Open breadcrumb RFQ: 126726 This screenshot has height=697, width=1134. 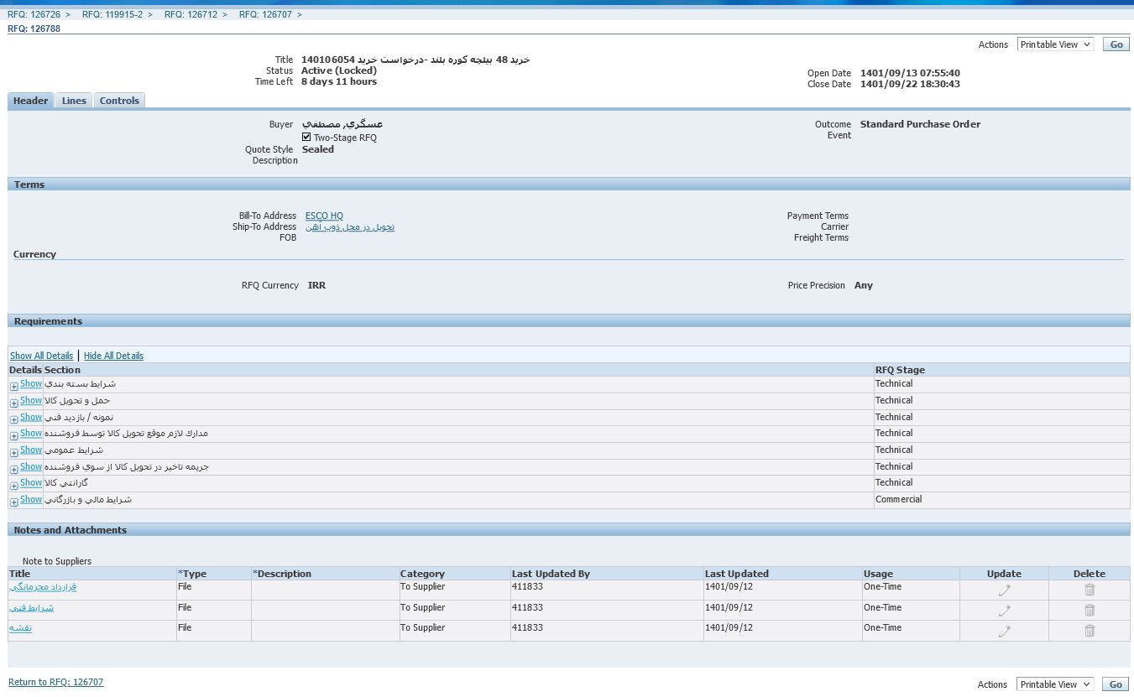pyautogui.click(x=35, y=14)
